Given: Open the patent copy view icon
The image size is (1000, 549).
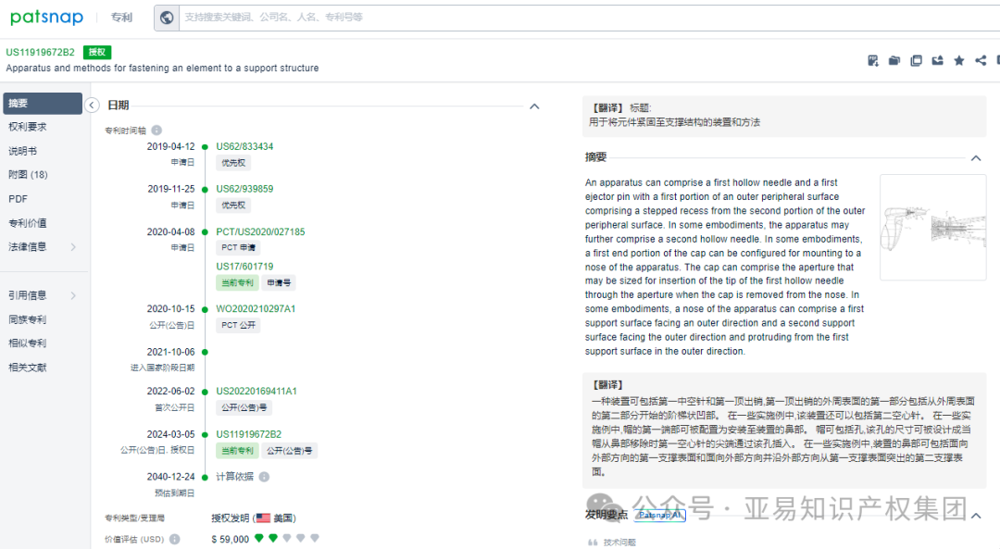Looking at the screenshot, I should coord(917,60).
